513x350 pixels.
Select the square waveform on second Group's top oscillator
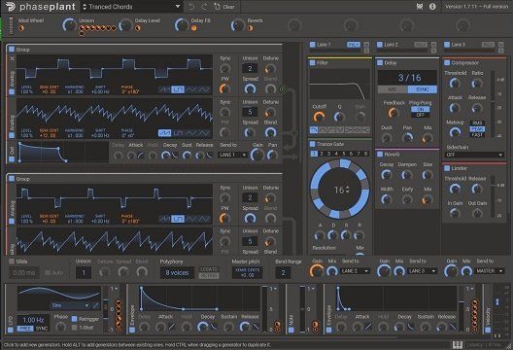click(x=178, y=219)
